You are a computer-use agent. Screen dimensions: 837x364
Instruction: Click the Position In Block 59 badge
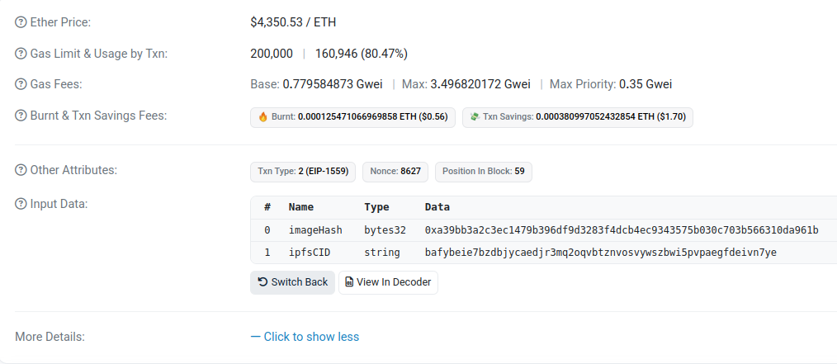[483, 172]
